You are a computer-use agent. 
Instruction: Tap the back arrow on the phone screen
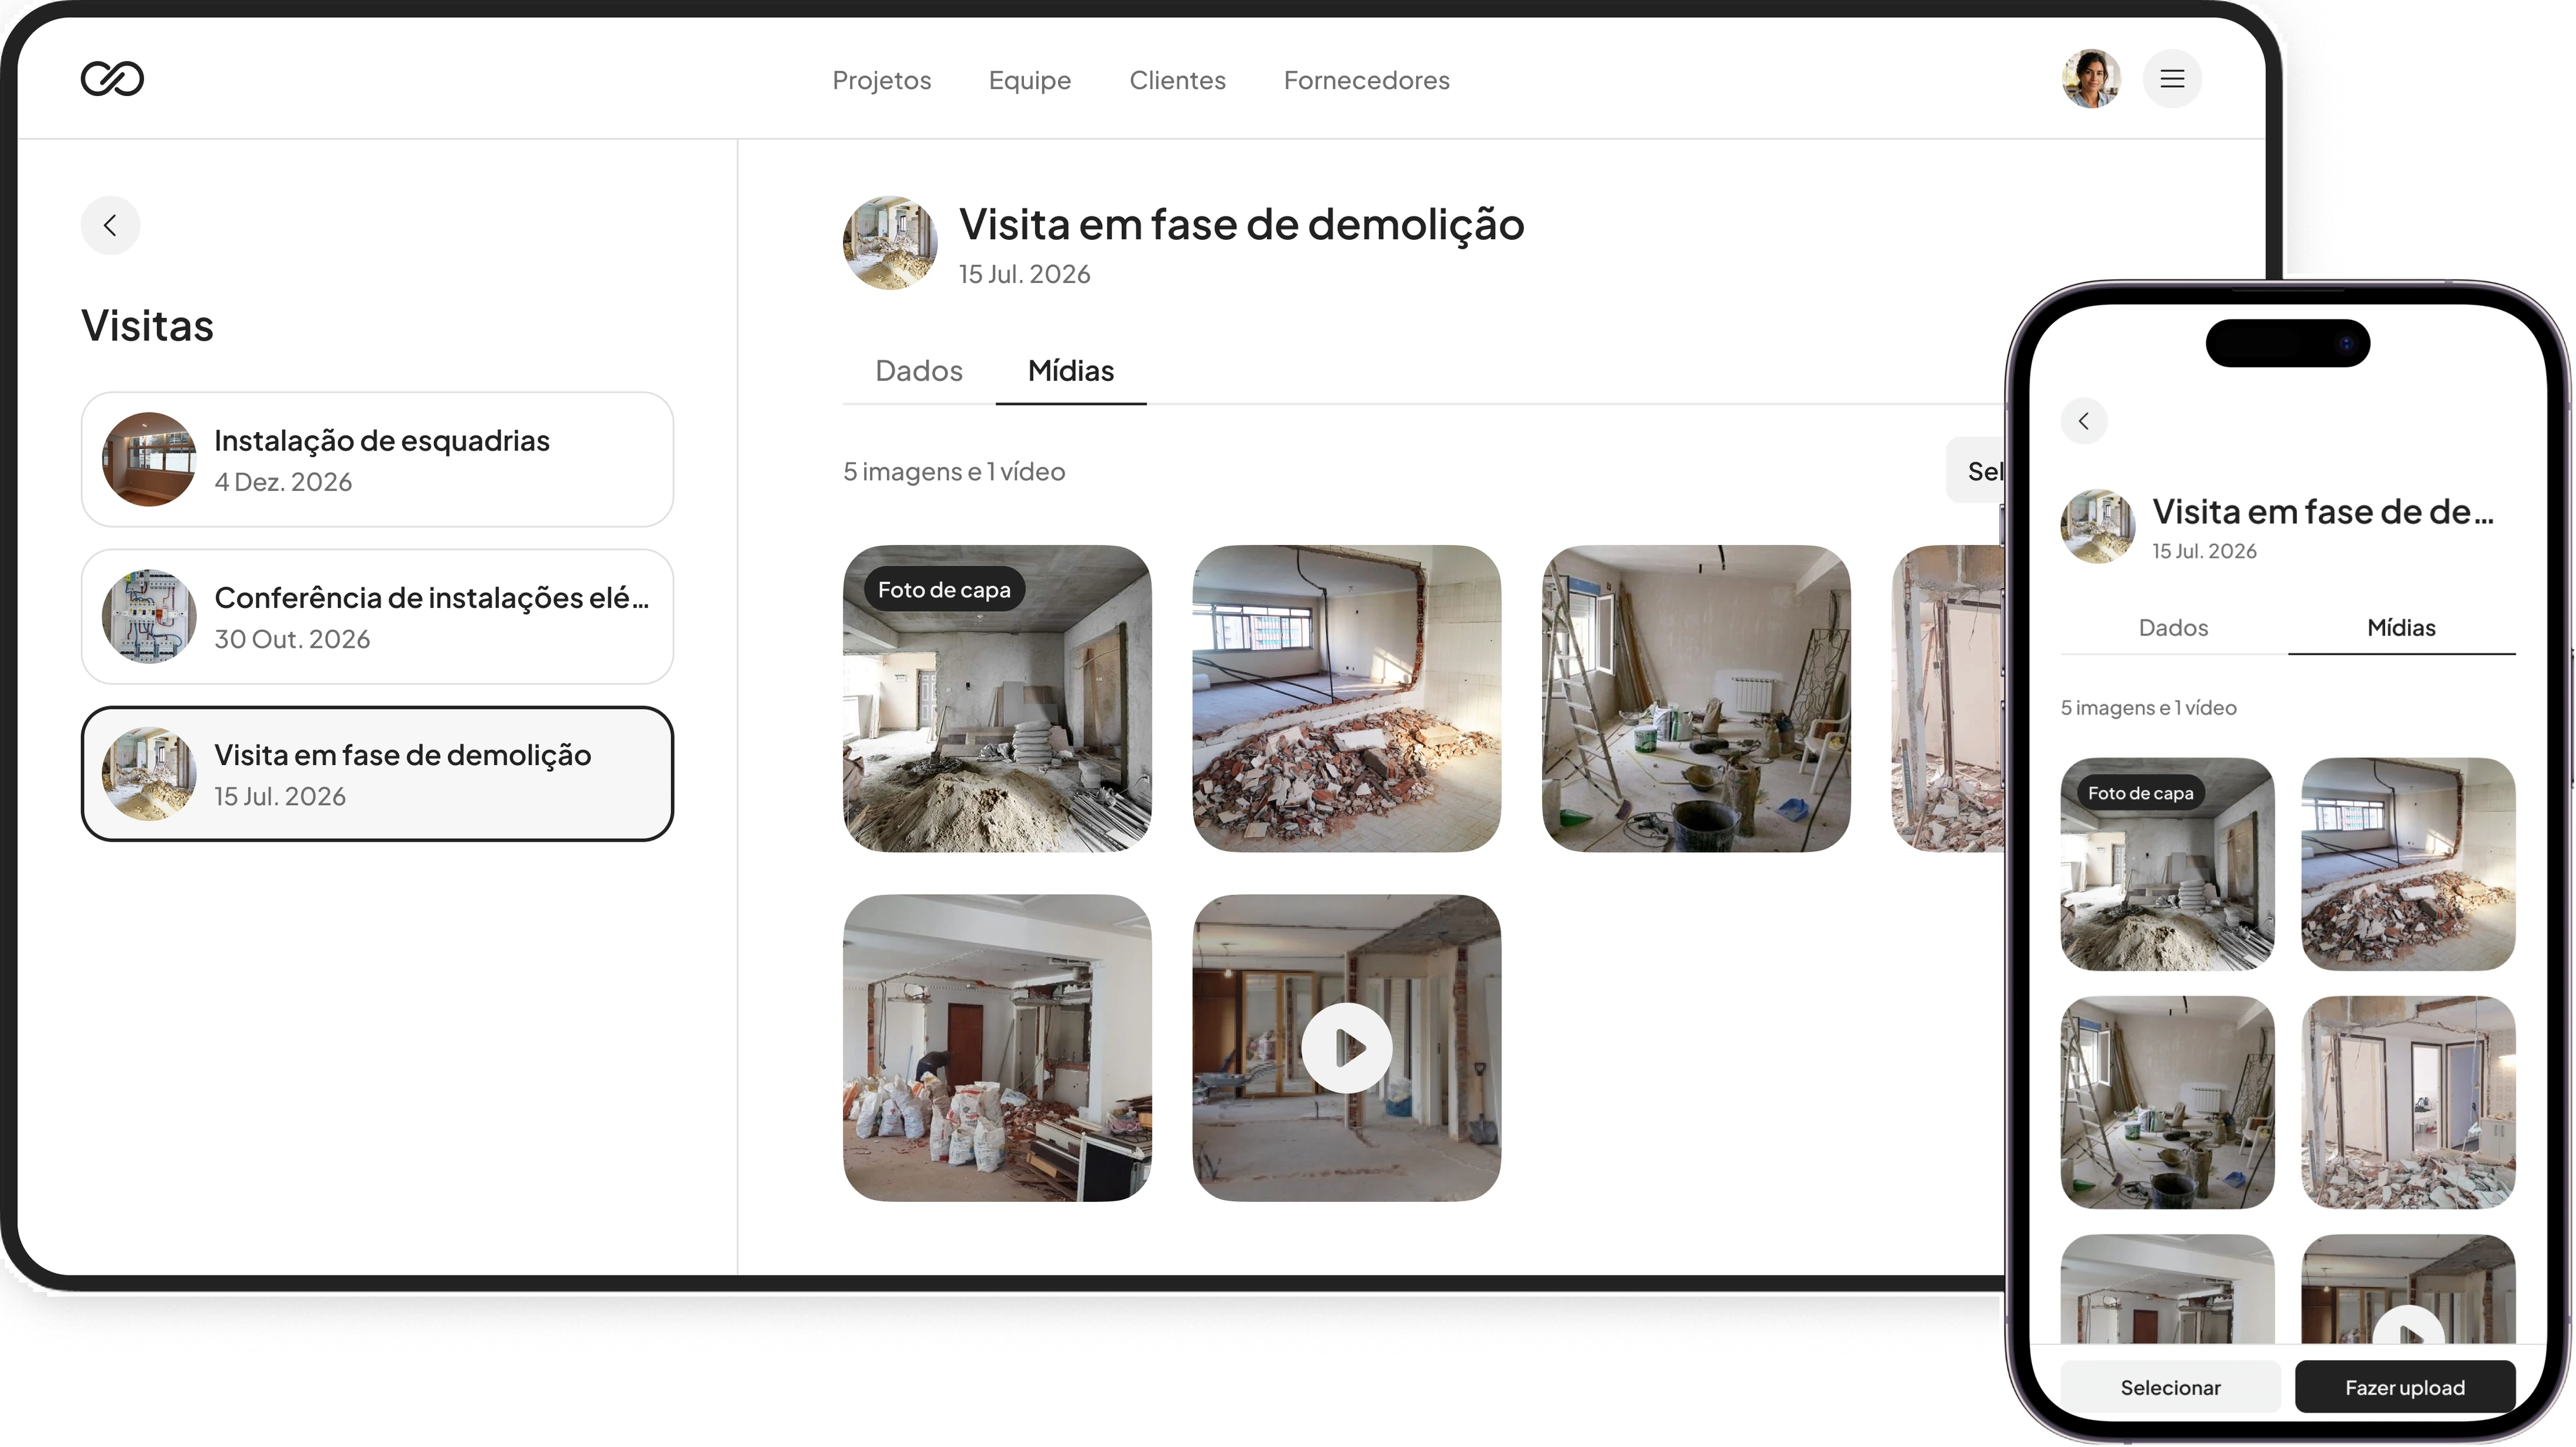(x=2084, y=421)
